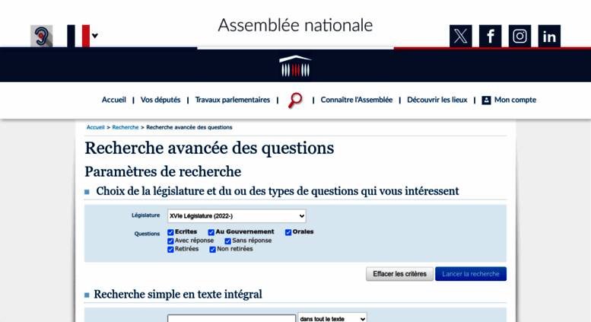The width and height of the screenshot is (591, 322).
Task: Open the X (Twitter) social link
Action: 461,37
